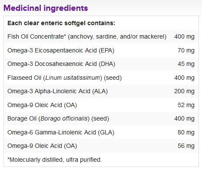Select the Omega-3 Alpha-Linolenic Acid (ALA) row
Image resolution: width=202 pixels, height=170 pixels.
pyautogui.click(x=101, y=91)
